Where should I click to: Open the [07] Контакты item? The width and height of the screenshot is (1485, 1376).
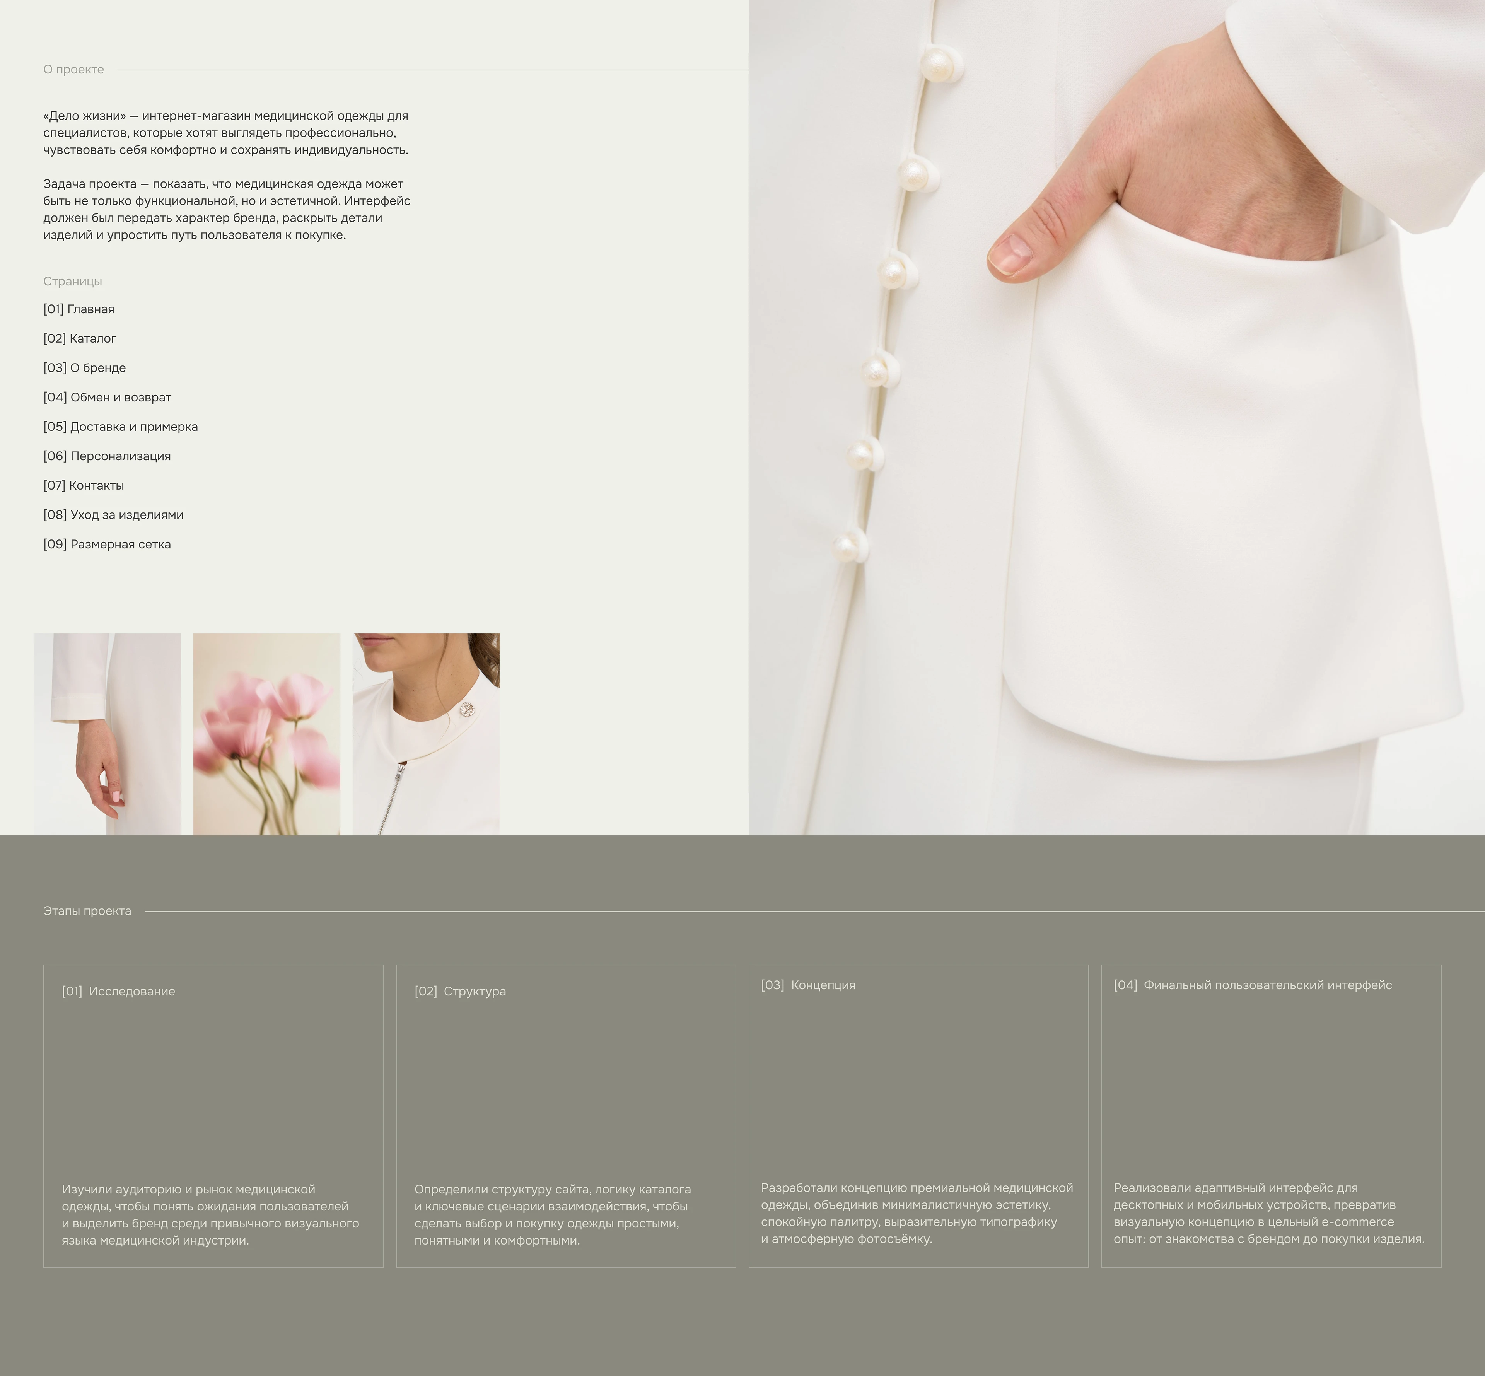tap(84, 485)
